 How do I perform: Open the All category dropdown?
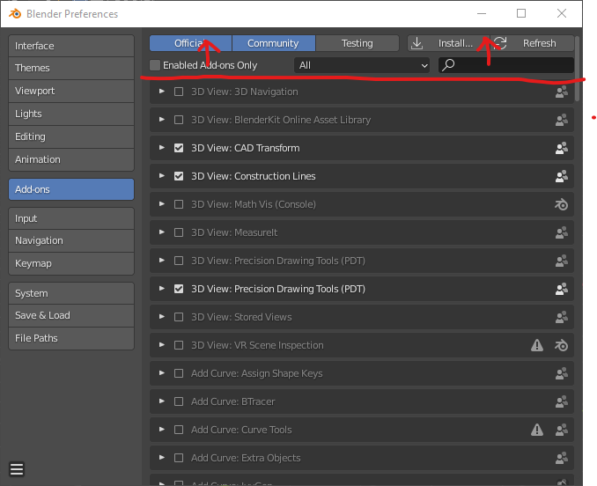(x=362, y=65)
